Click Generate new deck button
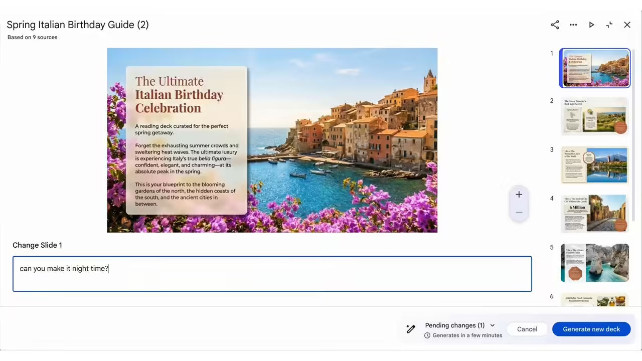Viewport: 642px width, 361px height. pos(591,329)
